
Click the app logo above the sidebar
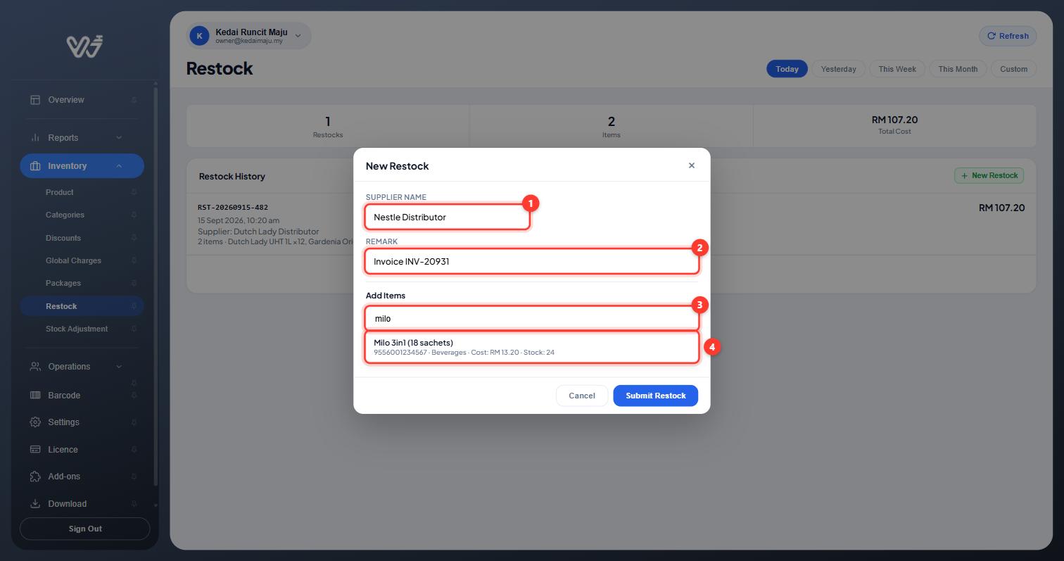(84, 46)
